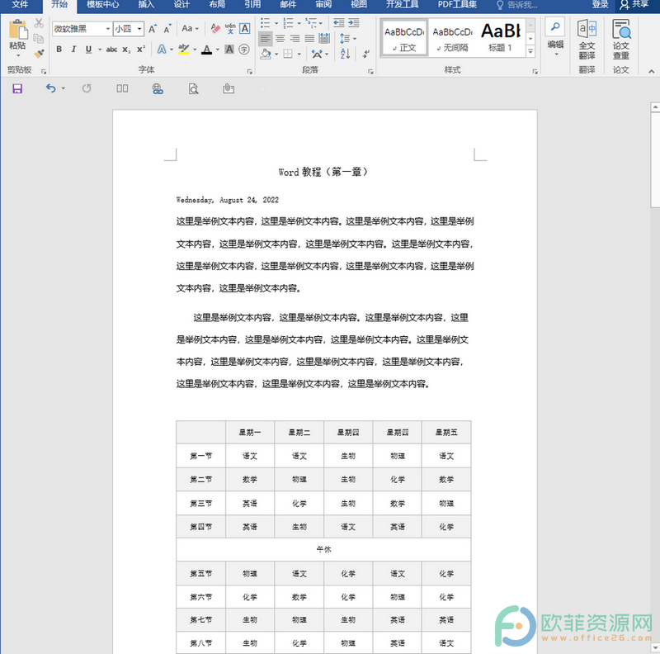
Task: Open print preview magnifier icon
Action: tap(193, 88)
